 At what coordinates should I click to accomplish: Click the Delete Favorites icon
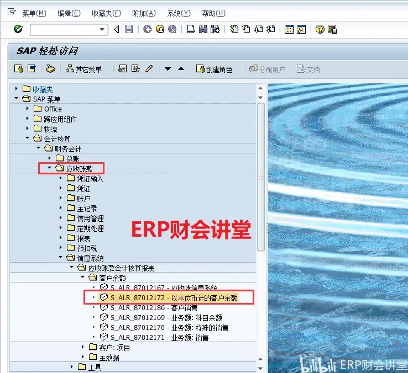[135, 69]
